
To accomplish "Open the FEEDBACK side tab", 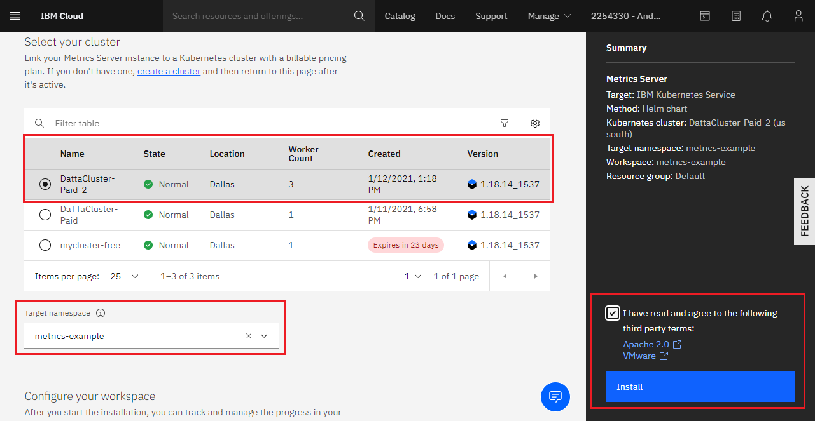I will coord(804,211).
